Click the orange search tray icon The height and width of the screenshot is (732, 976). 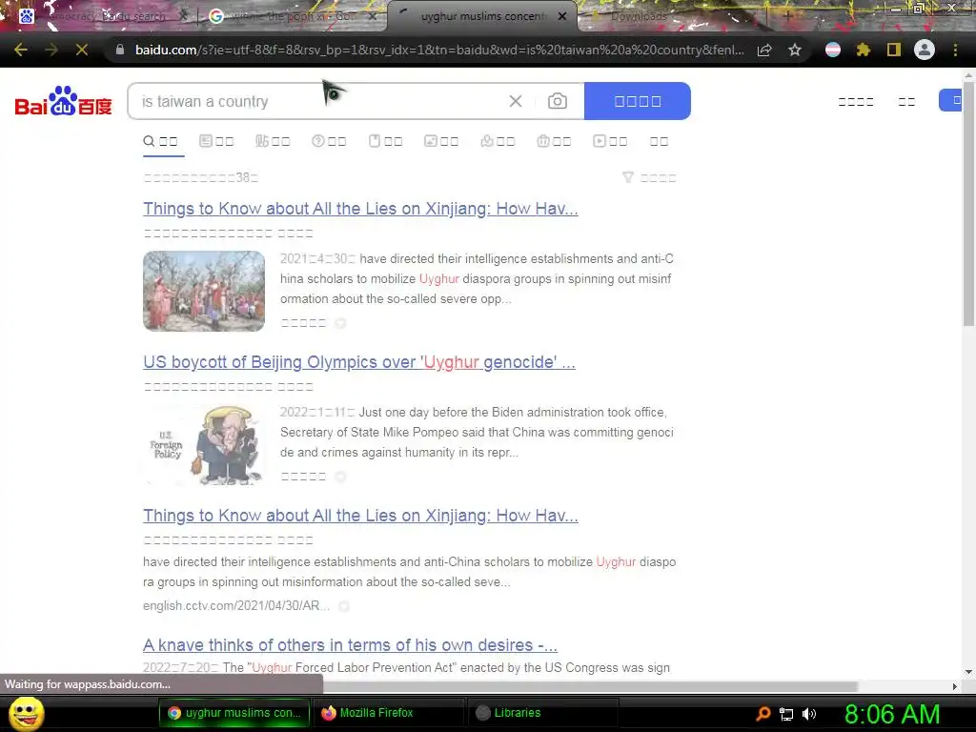(763, 714)
